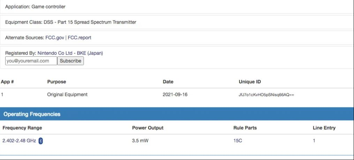Click the Date column header
Screen dimensions: 354x160
pyautogui.click(x=168, y=82)
